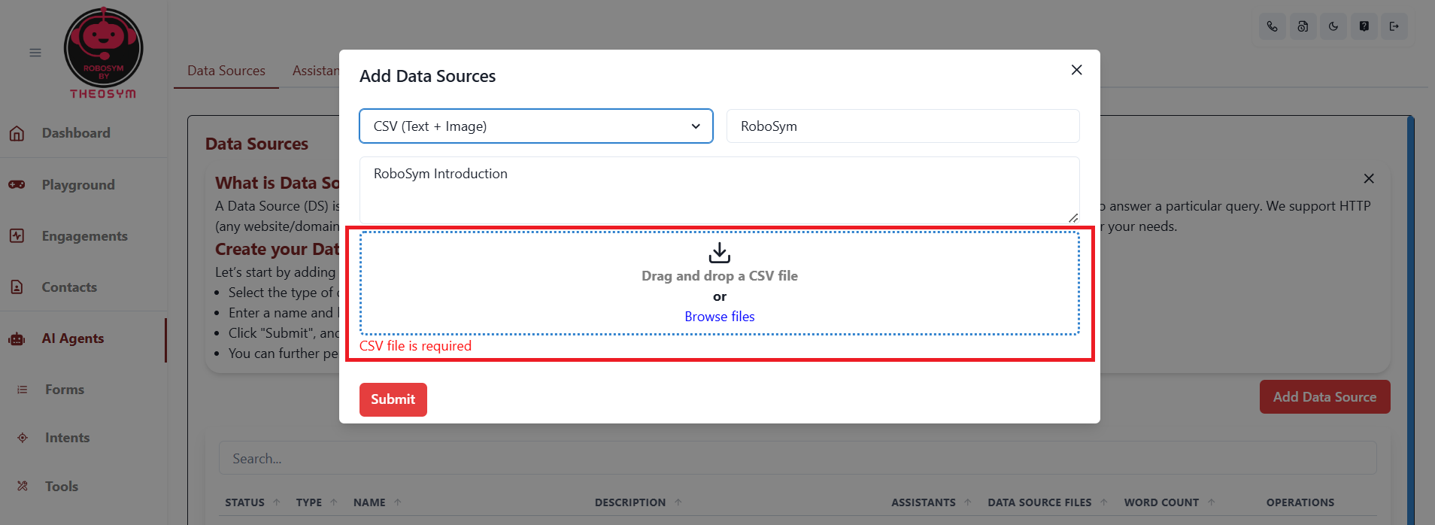Click the Playground gamepad icon
This screenshot has width=1435, height=525.
(17, 185)
